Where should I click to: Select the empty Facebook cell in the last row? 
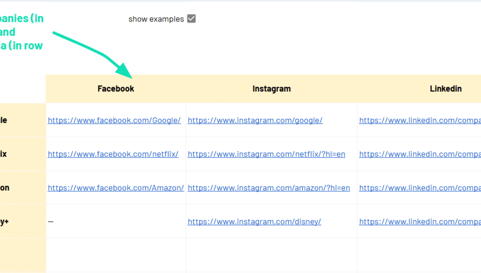click(x=116, y=255)
